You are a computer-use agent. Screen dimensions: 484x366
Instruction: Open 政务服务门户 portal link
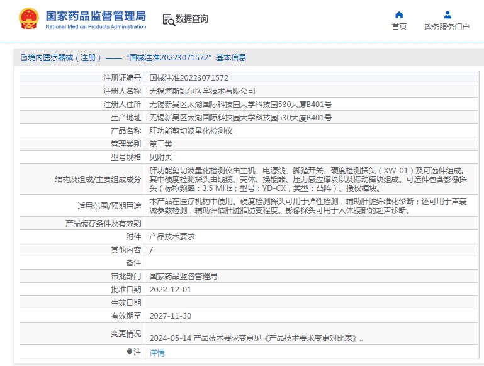447,27
